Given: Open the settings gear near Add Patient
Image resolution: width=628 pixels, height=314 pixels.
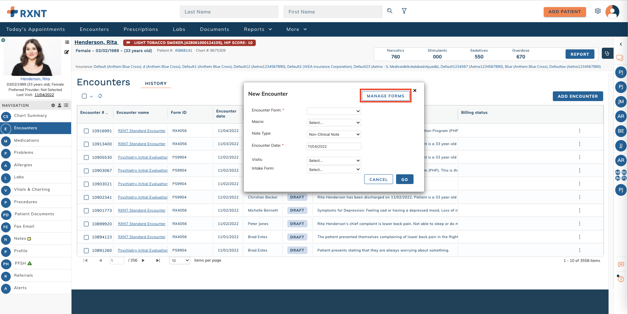Looking at the screenshot, I should pos(598,11).
